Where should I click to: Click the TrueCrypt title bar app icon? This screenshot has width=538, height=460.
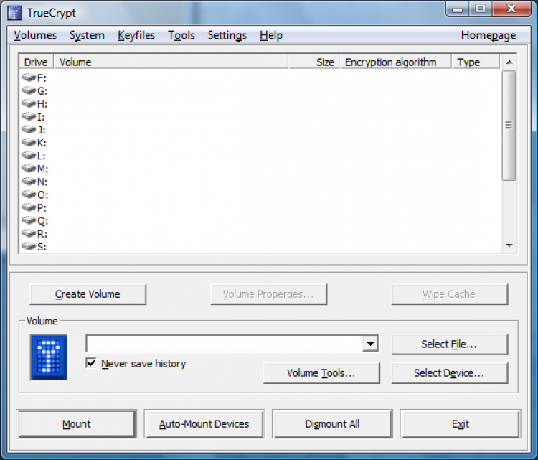pyautogui.click(x=15, y=13)
